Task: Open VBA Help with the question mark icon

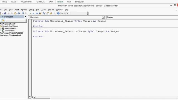Action: tap(58, 13)
